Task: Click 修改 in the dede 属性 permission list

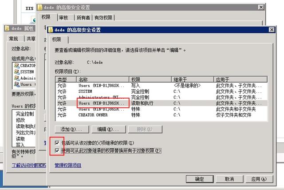Action: pos(20,120)
